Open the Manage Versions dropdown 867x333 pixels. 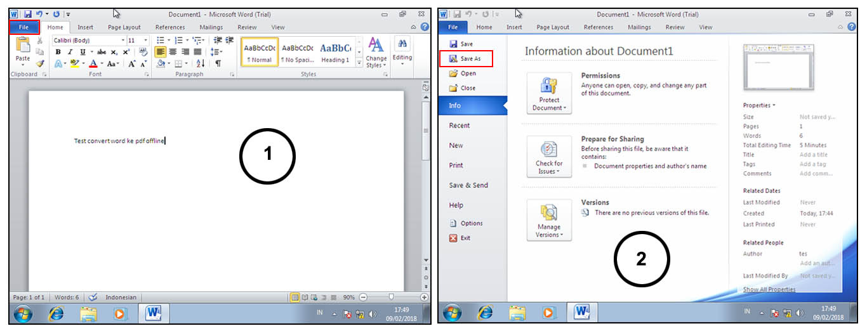tap(549, 220)
